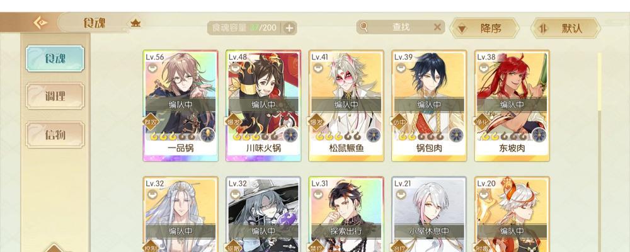Image resolution: width=630 pixels, height=252 pixels.
Task: Select the 食魂 sidebar tab
Action: coord(55,59)
